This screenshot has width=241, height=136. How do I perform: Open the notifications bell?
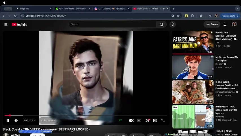pos(225,24)
